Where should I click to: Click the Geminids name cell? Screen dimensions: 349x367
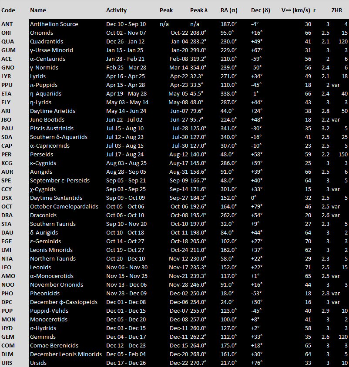coord(43,337)
